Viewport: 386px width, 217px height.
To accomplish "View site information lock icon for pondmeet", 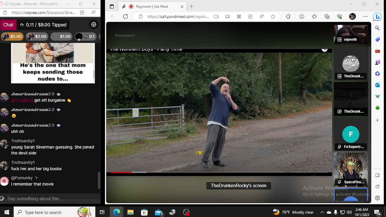I will point(141,17).
